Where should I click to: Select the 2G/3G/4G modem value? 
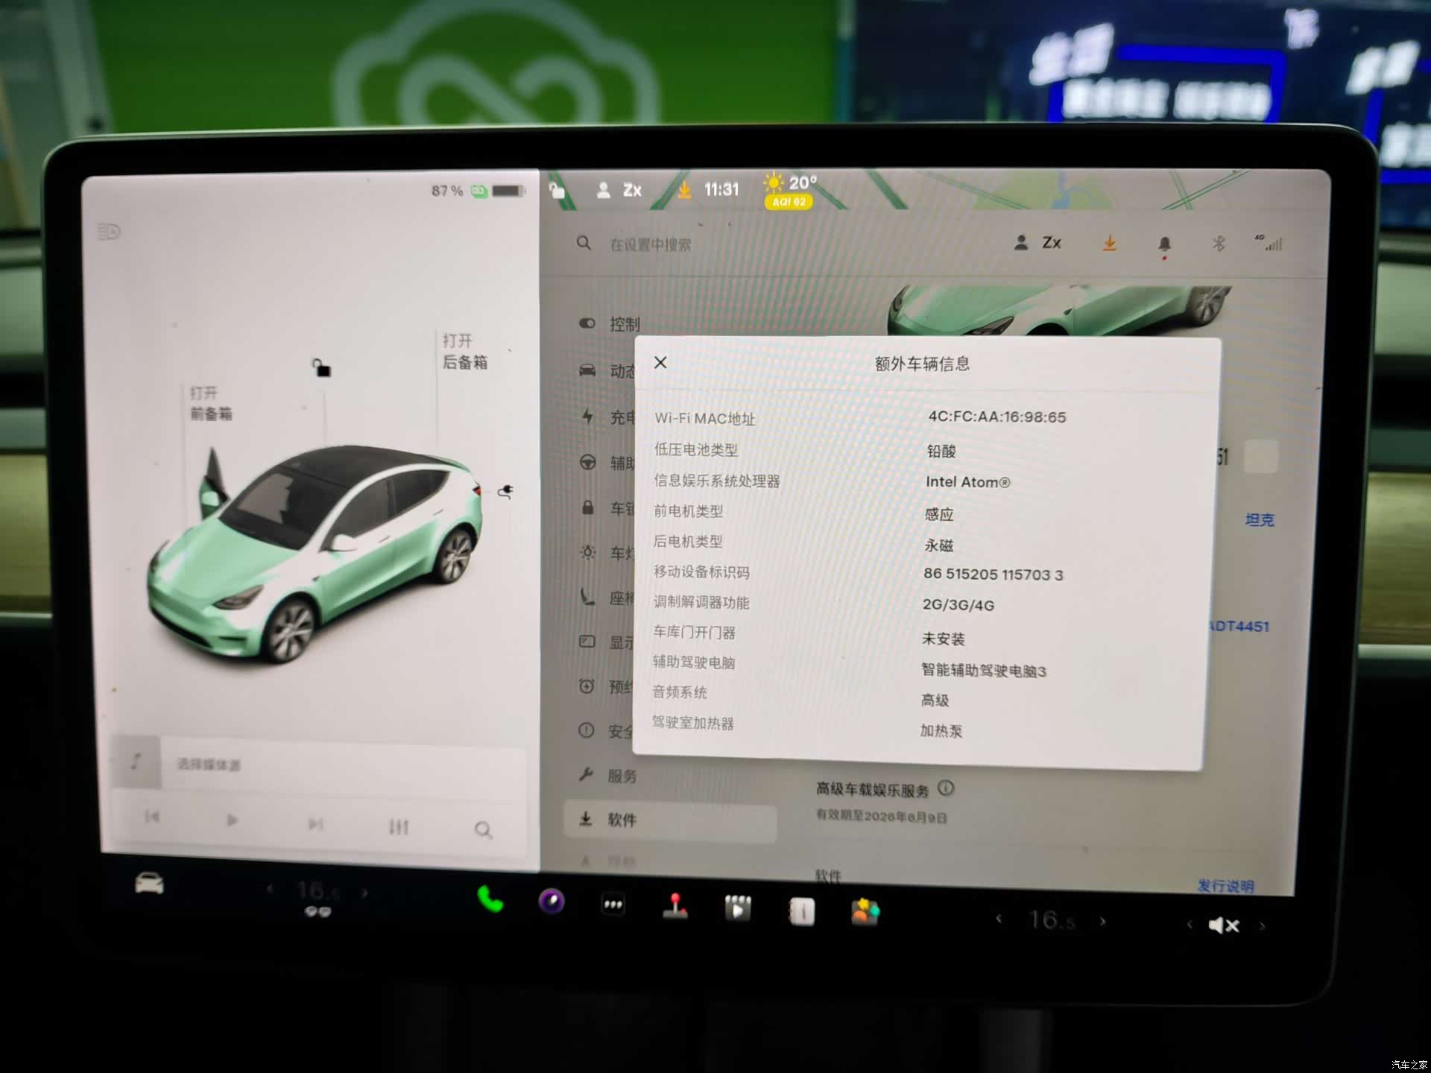tap(958, 605)
